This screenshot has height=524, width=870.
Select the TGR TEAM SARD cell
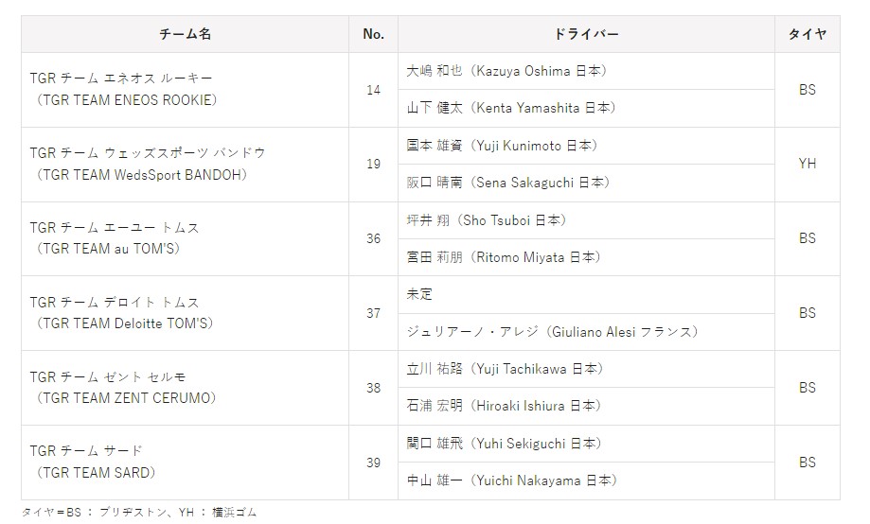coord(185,463)
